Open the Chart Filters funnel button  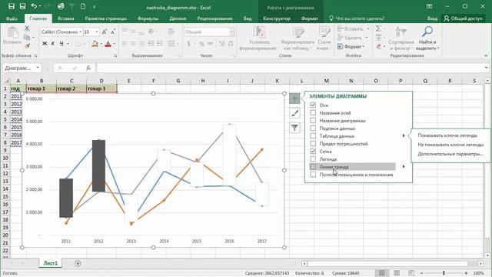[x=294, y=128]
